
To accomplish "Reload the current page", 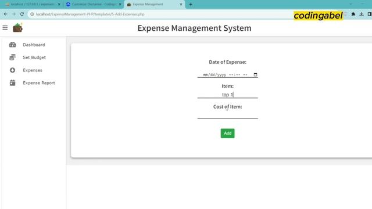I will pos(22,14).
